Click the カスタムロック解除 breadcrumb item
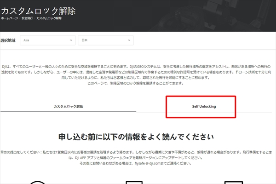 coord(49,18)
